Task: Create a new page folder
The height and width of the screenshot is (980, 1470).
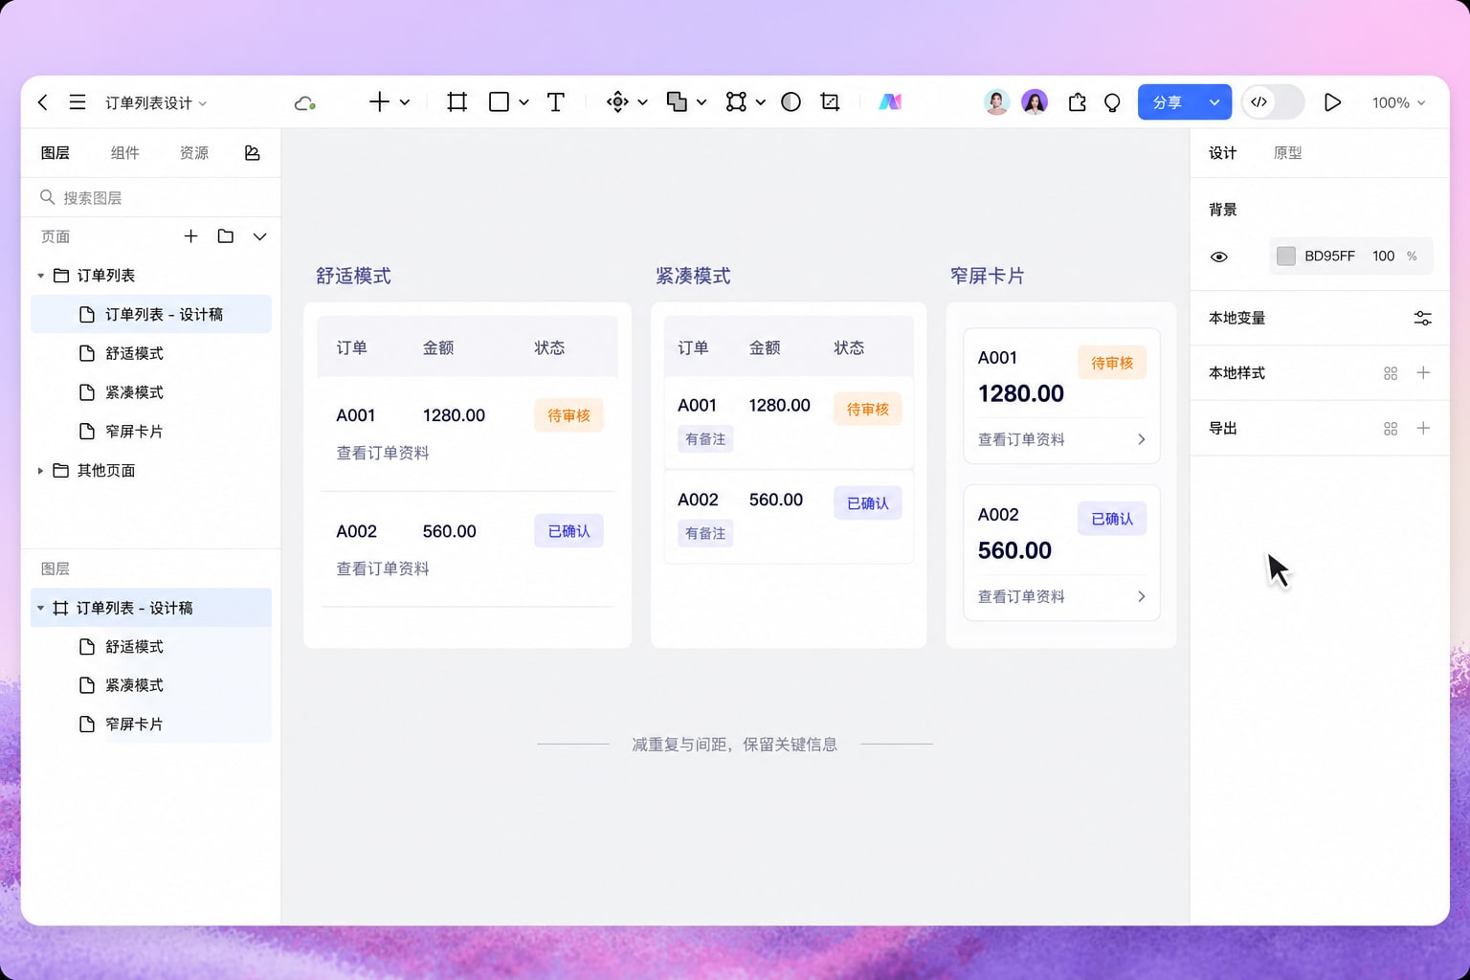Action: click(x=226, y=236)
